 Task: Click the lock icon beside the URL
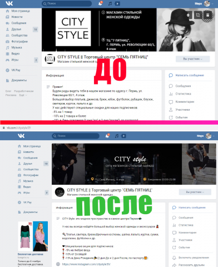[x=3, y=128]
